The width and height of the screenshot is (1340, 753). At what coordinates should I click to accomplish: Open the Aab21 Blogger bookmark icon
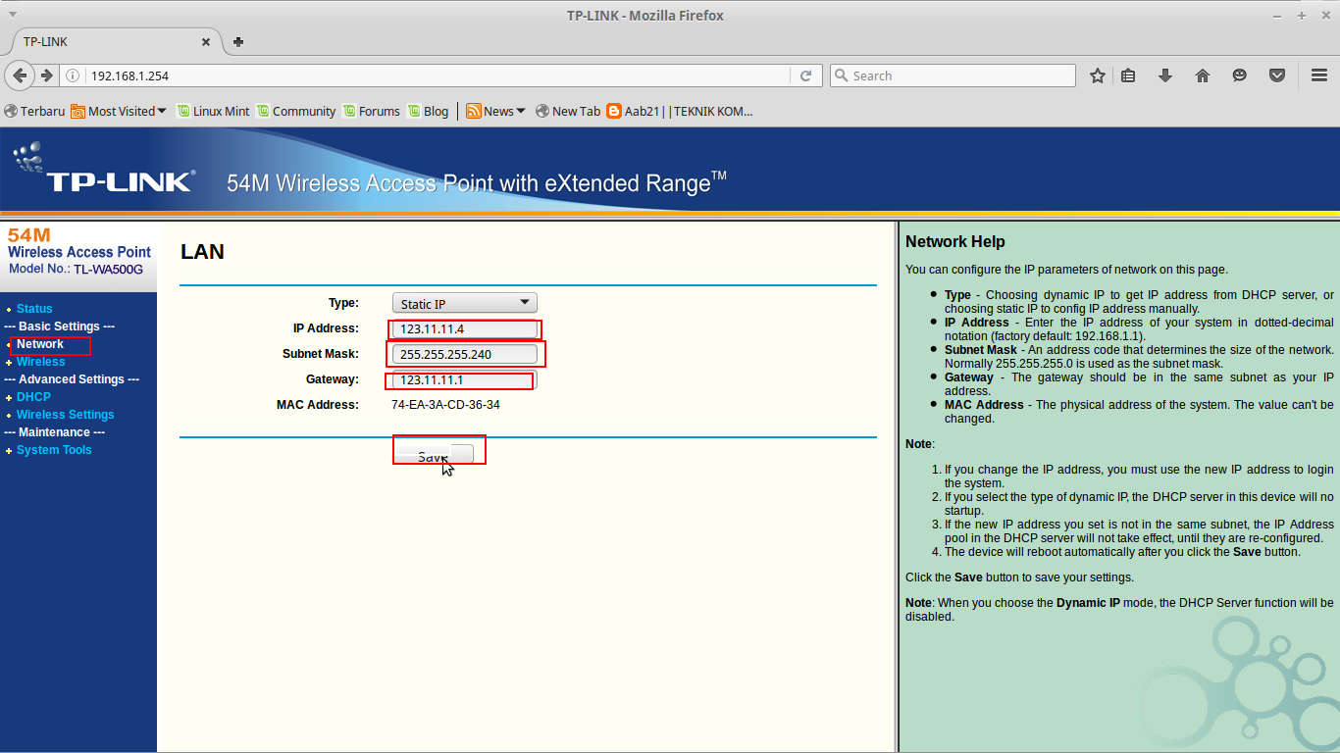pyautogui.click(x=614, y=111)
